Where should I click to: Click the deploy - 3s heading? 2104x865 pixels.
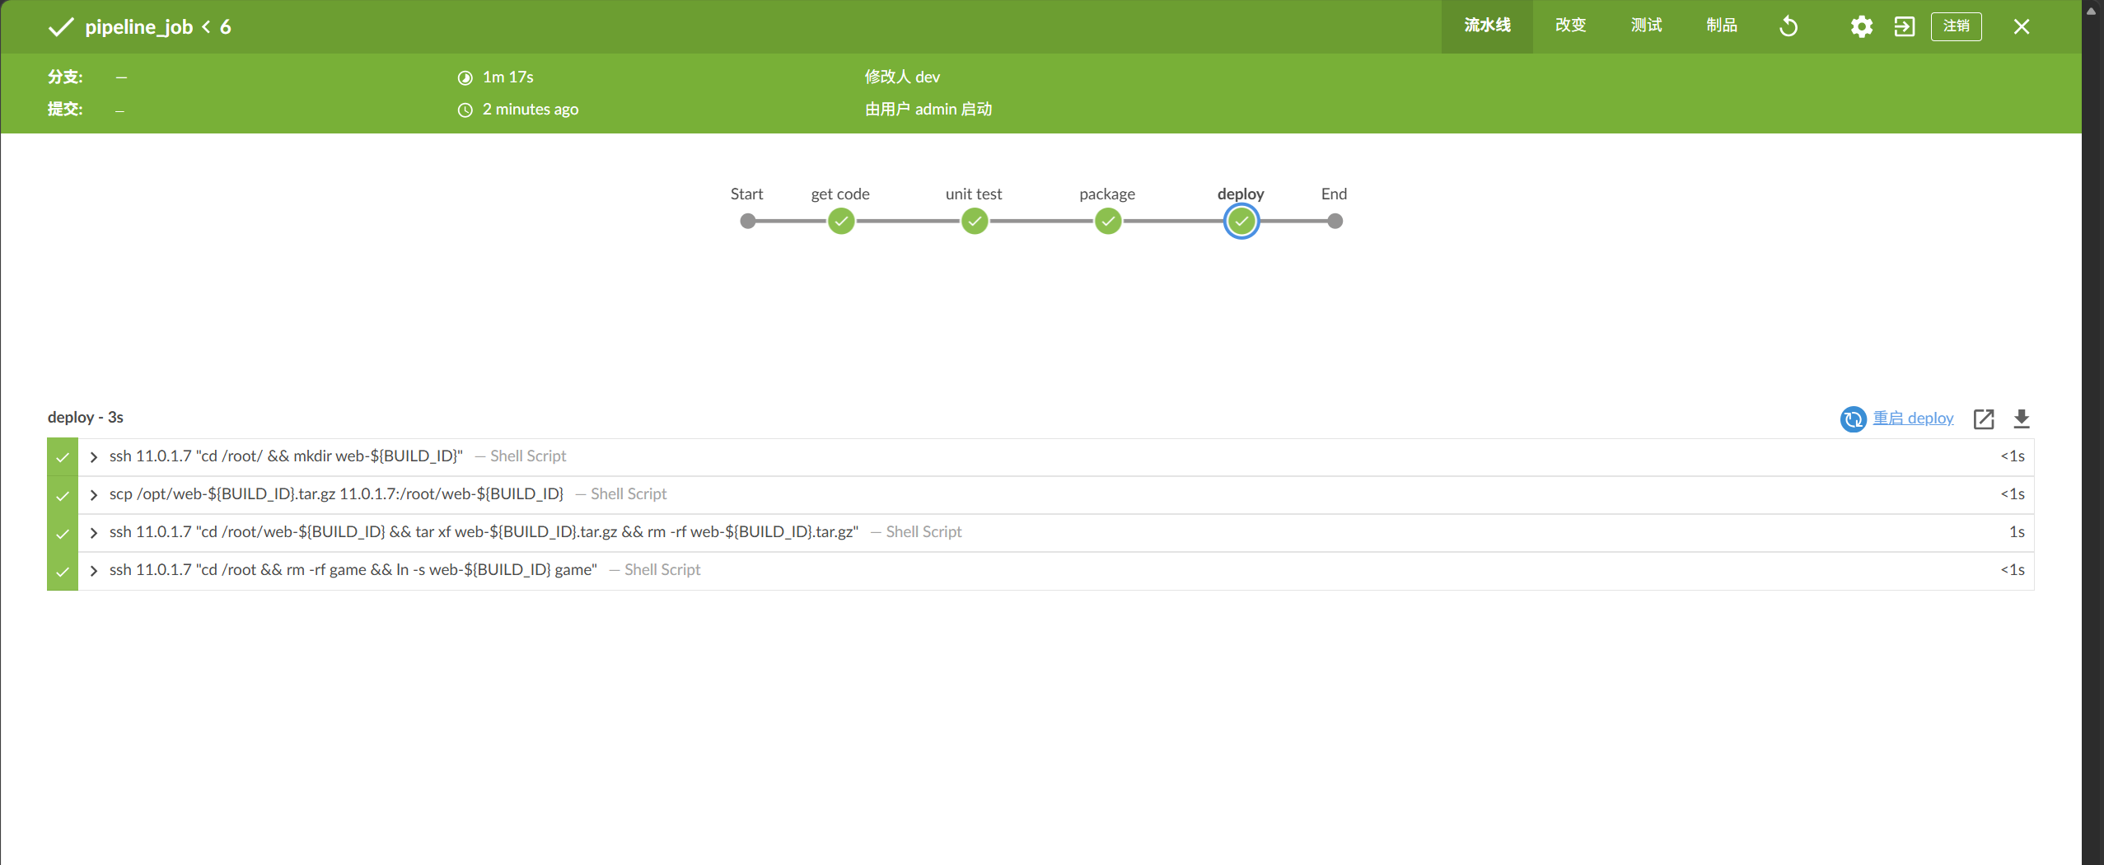pos(86,417)
